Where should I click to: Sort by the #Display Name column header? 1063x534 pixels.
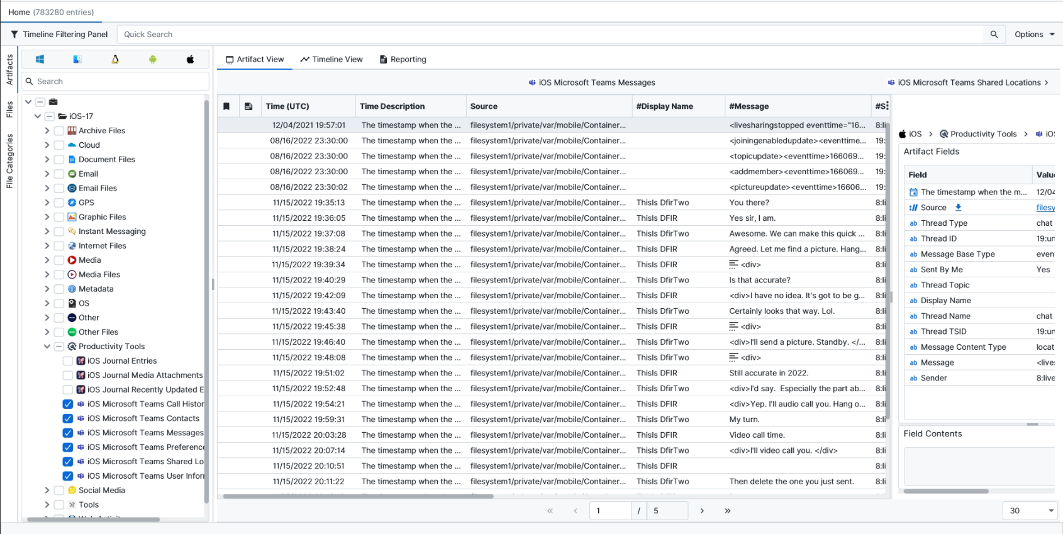pos(678,106)
